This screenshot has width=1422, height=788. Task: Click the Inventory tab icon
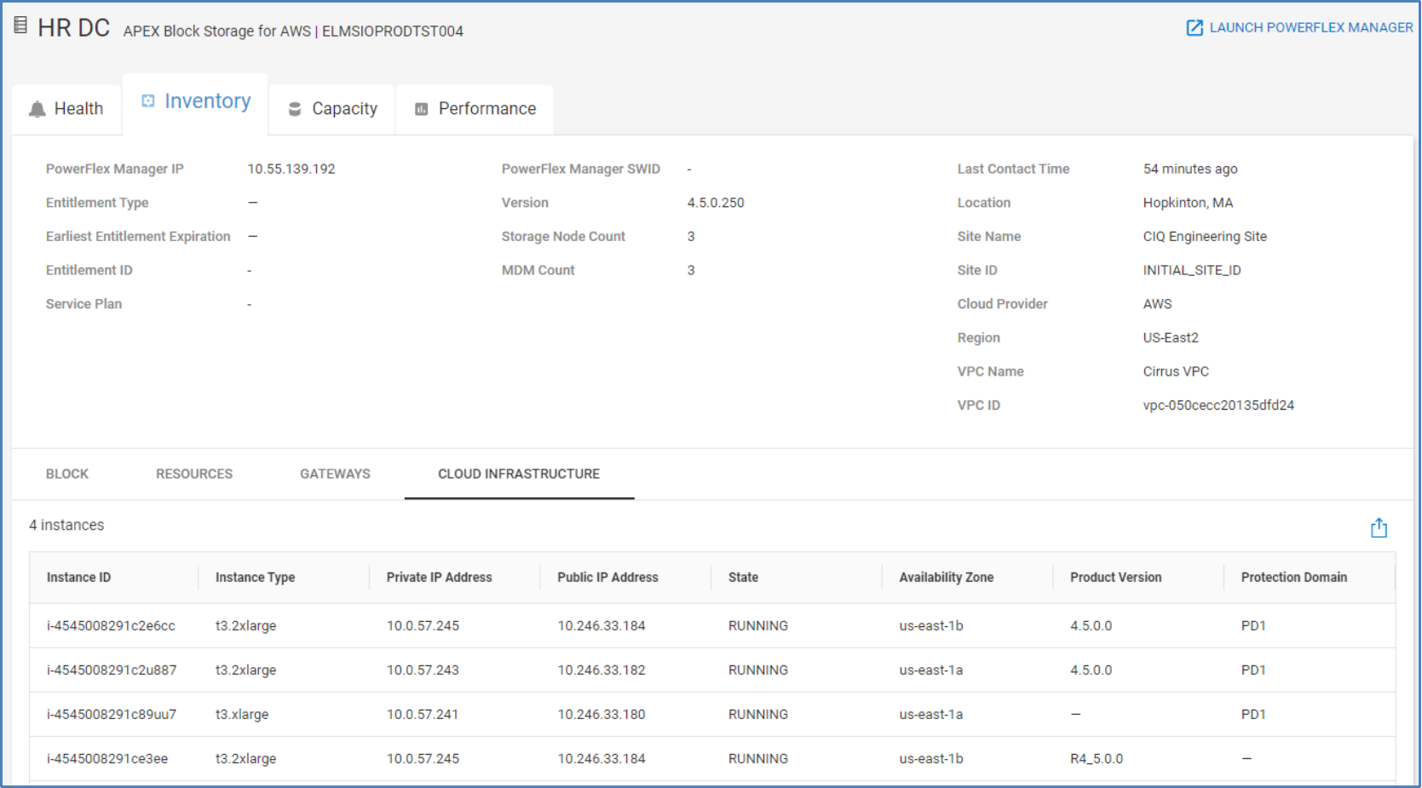point(148,101)
